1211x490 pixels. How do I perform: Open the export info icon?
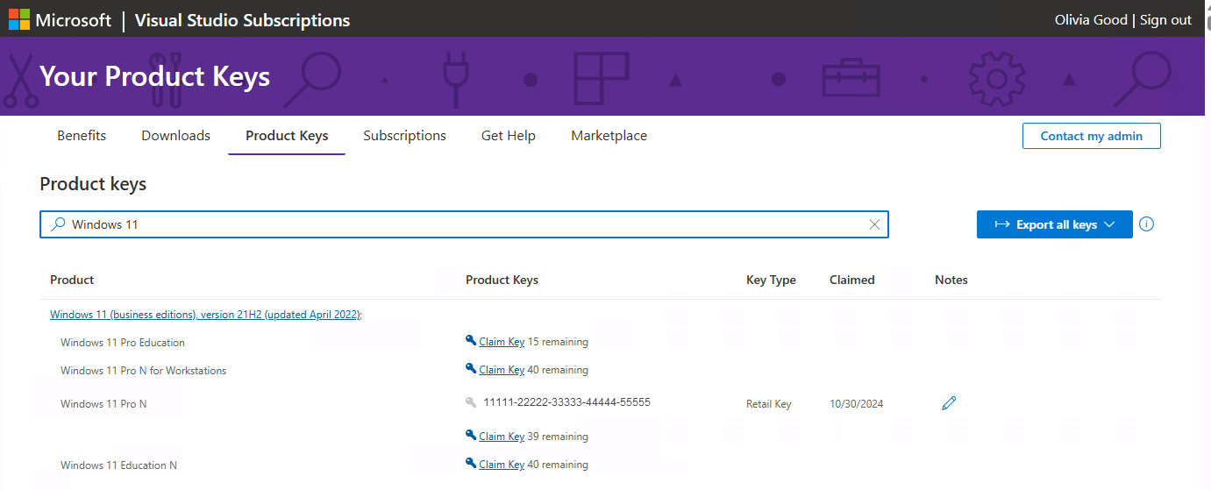[x=1146, y=224]
